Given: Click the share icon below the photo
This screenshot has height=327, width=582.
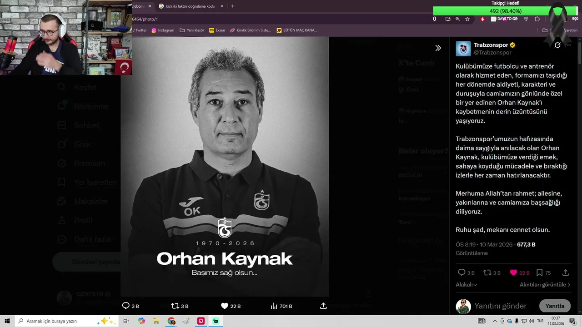Looking at the screenshot, I should point(323,306).
